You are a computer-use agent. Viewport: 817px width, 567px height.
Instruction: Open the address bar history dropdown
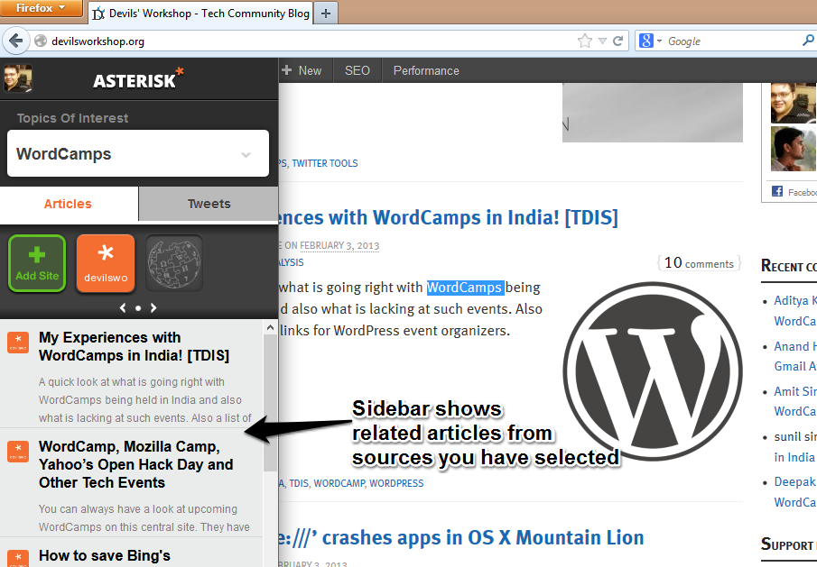(602, 41)
